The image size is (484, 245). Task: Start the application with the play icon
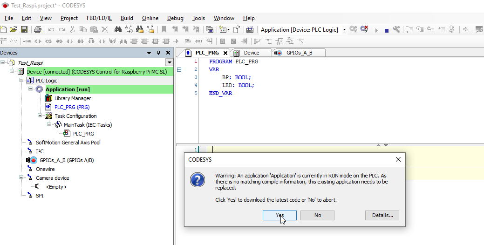376,30
